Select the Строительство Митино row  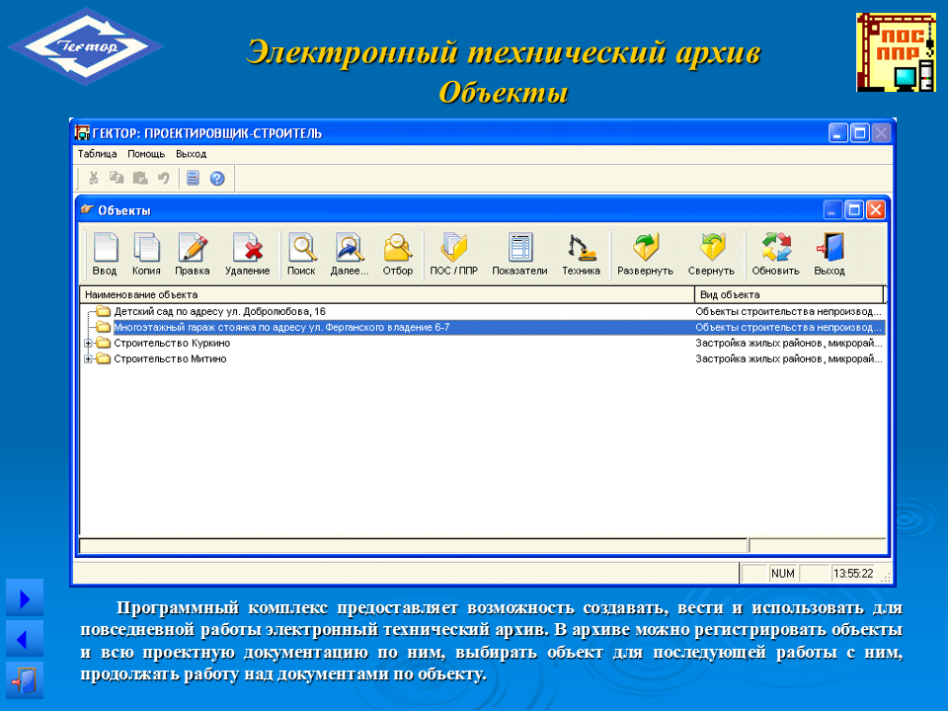(482, 358)
